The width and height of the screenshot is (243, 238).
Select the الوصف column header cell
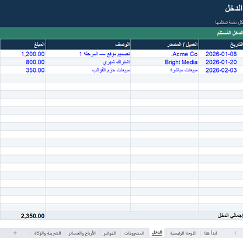(x=88, y=44)
